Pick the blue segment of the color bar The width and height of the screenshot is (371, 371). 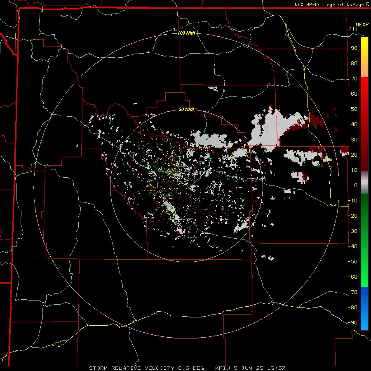364,308
